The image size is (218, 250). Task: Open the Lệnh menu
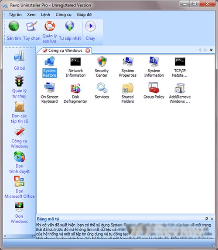(45, 15)
